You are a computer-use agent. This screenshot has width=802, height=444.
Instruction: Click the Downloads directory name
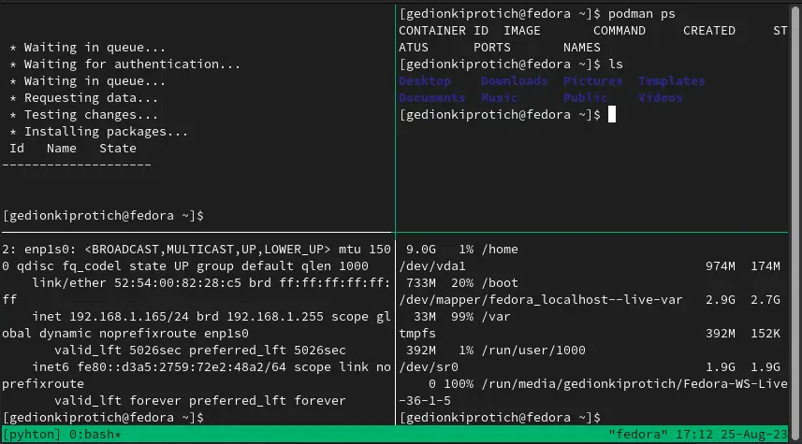(514, 80)
